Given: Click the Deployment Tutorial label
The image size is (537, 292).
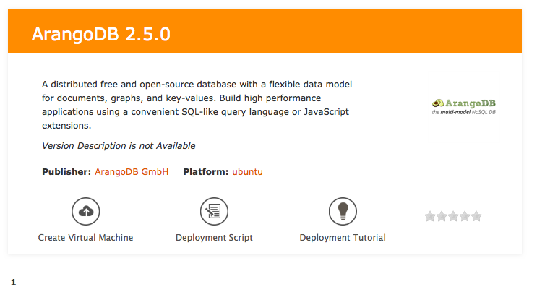Looking at the screenshot, I should [x=343, y=237].
